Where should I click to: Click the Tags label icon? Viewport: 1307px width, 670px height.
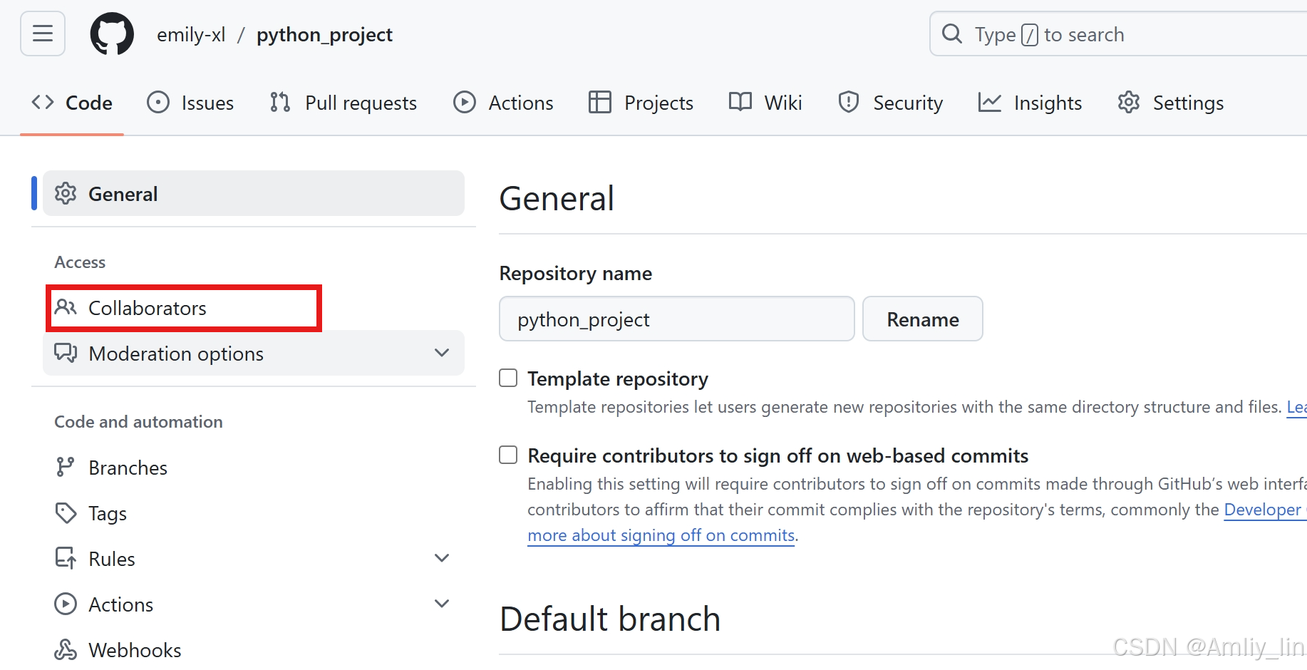point(66,512)
